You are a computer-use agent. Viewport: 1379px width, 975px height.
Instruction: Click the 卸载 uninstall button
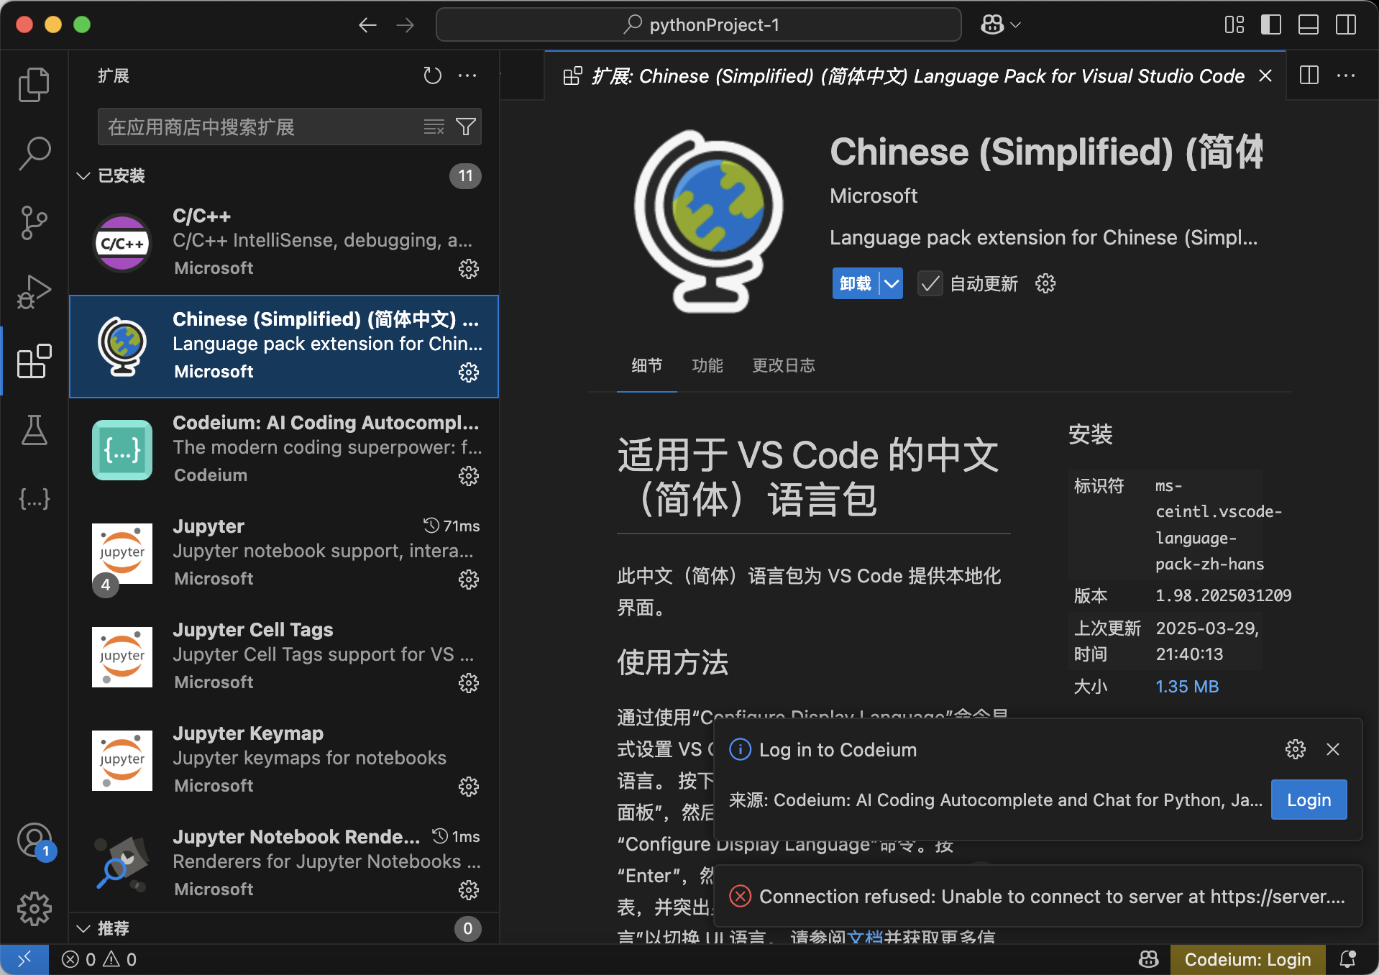click(x=856, y=283)
